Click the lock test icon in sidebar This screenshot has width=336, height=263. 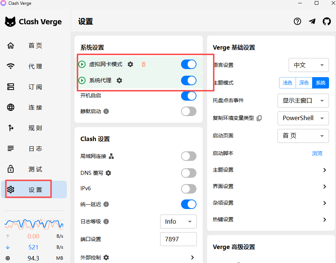11,169
